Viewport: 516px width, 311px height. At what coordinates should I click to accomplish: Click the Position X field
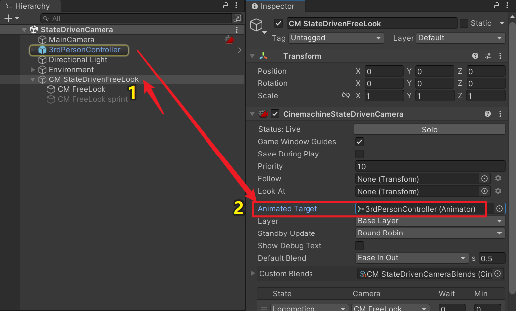[384, 71]
